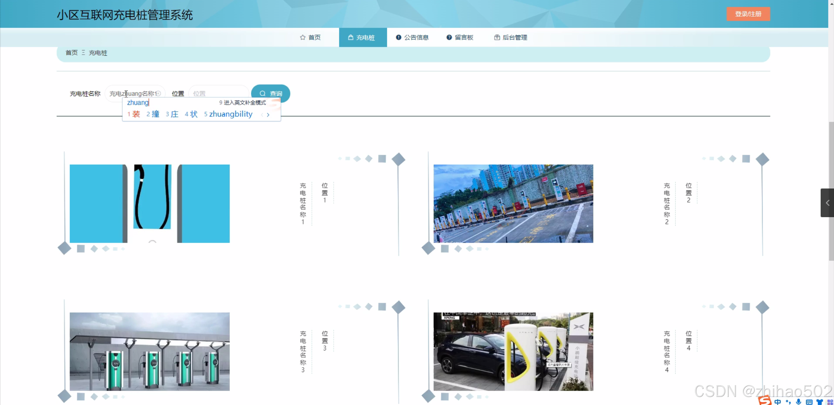834x405 pixels.
Task: Go to next IME candidate page arrow
Action: 268,115
